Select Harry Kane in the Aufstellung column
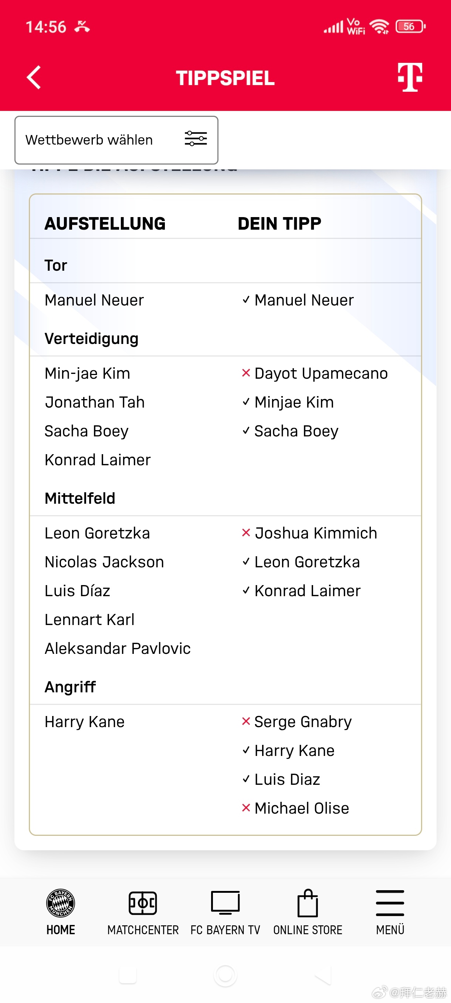Screen dimensions: 451x1003 coord(84,722)
